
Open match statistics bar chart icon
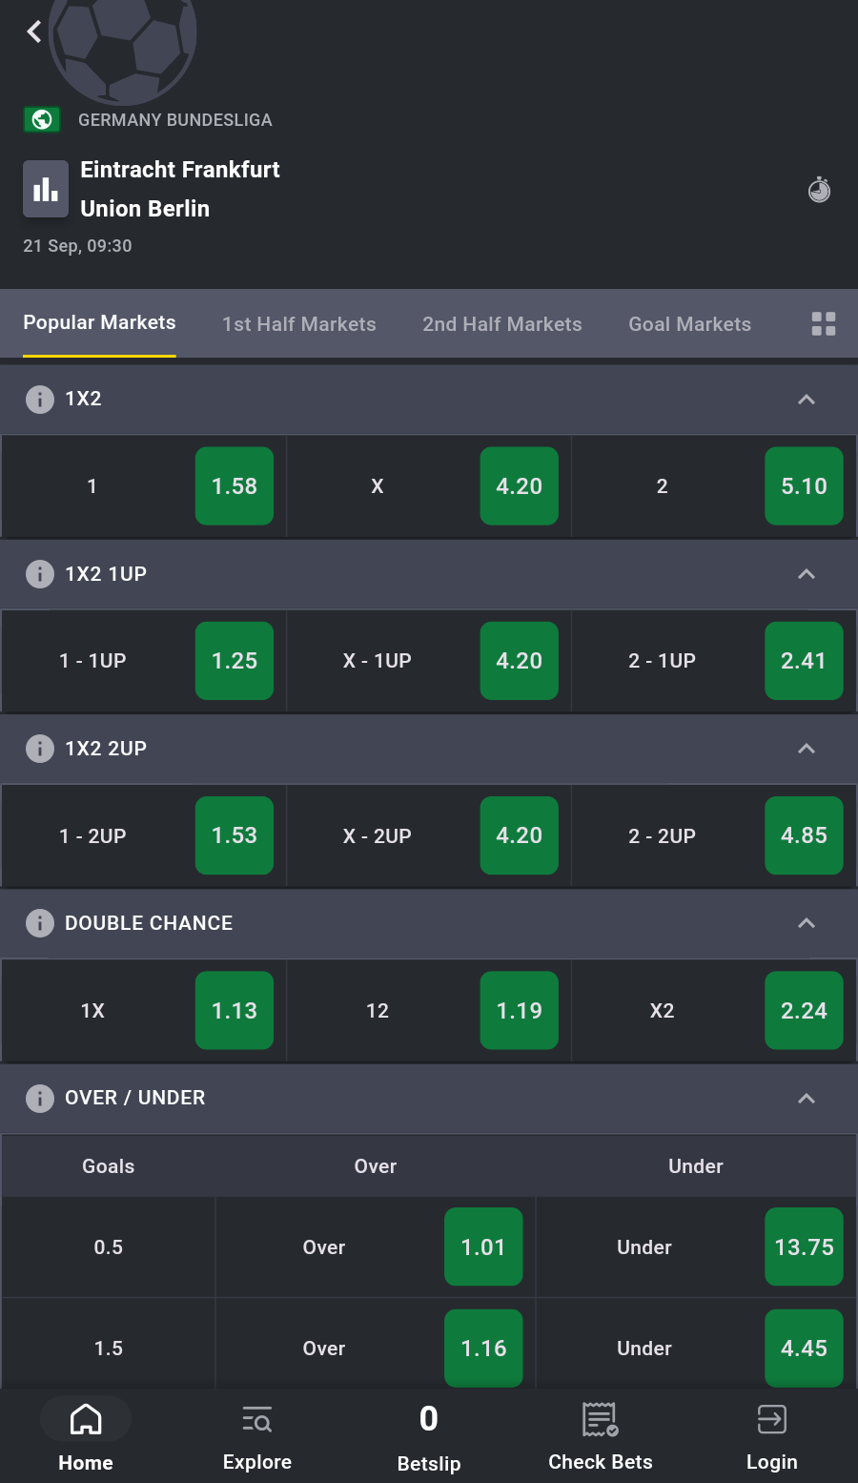[46, 190]
